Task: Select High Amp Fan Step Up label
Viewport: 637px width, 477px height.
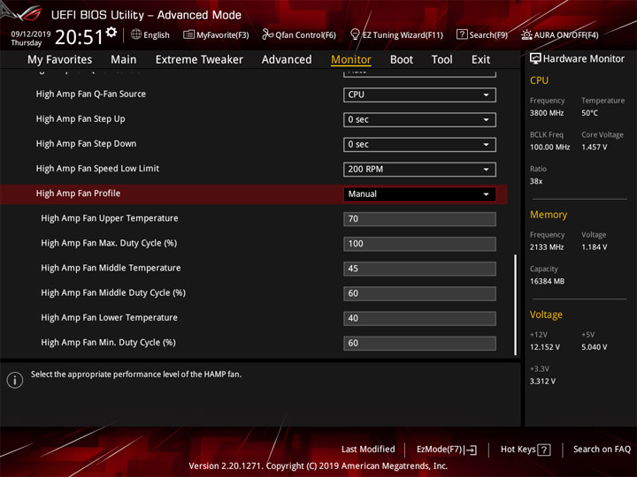Action: 81,119
